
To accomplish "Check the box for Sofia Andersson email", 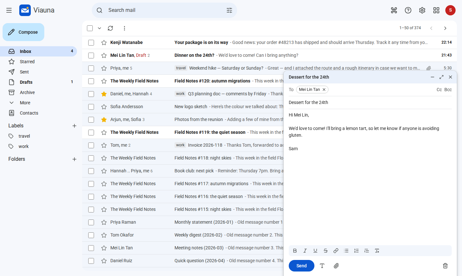I will (91, 107).
